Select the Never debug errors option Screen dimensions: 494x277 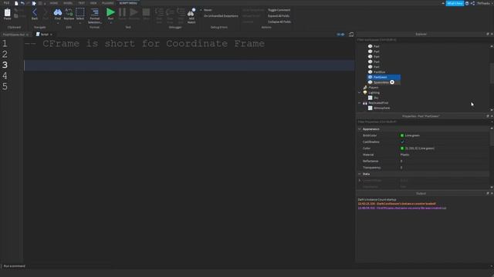click(x=208, y=10)
